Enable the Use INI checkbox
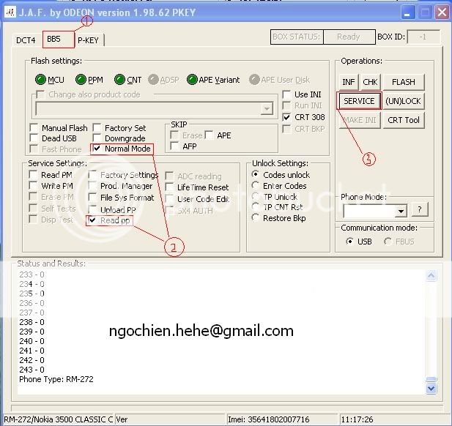This screenshot has height=426, width=452. point(286,94)
